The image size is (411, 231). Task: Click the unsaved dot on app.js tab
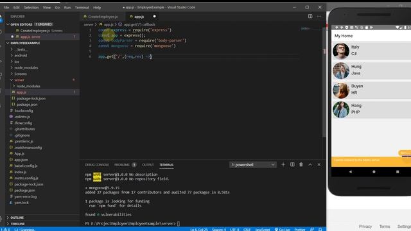(x=154, y=16)
